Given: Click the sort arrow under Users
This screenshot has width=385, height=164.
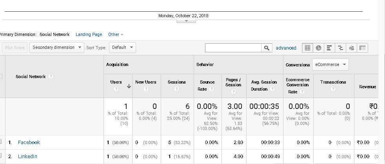Looking at the screenshot, I should tap(129, 87).
